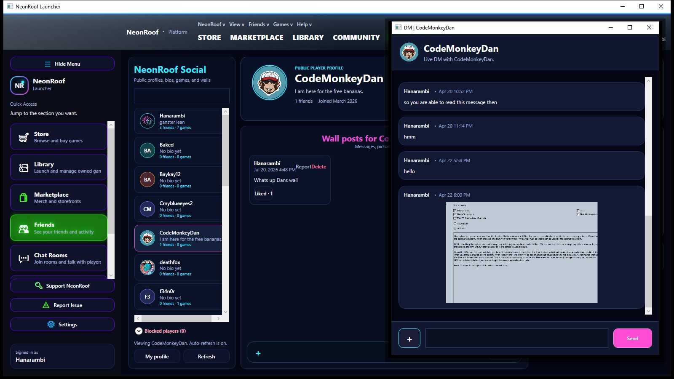Click the Report link on Hanarambi's wall post
The image size is (674, 379).
pos(303,167)
